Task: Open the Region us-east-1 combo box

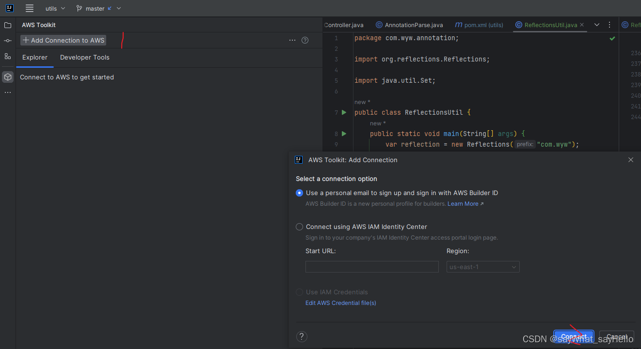Action: [x=483, y=267]
